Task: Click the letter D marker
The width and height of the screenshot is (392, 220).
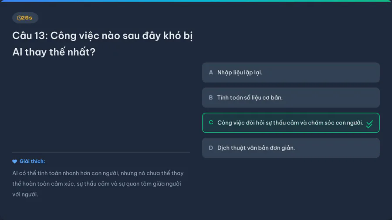Action: coord(211,148)
